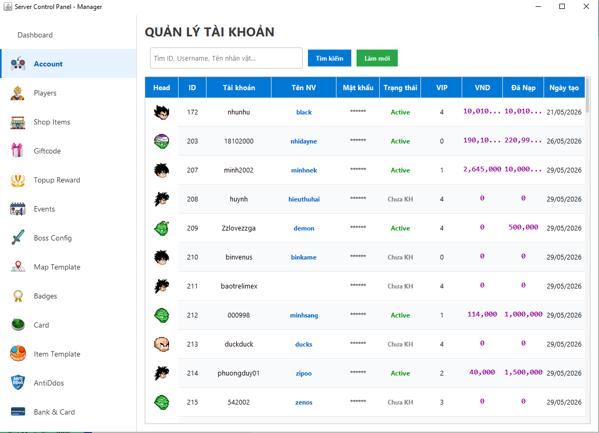This screenshot has height=433, width=599.
Task: Click the Item Template icon
Action: click(x=18, y=354)
